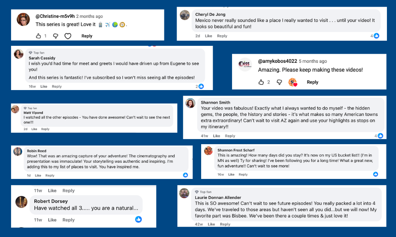Open Matt Vipond's profile name link
This screenshot has width=396, height=237.
pos(33,113)
